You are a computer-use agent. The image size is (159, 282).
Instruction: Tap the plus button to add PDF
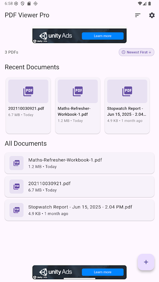[x=146, y=262]
